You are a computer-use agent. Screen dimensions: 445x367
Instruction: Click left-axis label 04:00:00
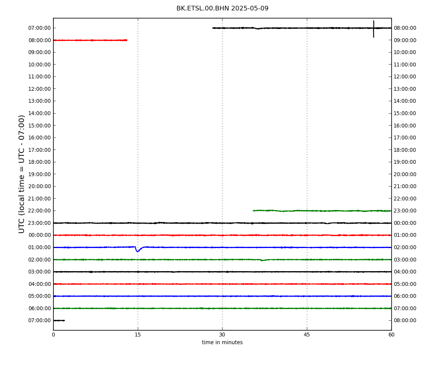pyautogui.click(x=39, y=284)
